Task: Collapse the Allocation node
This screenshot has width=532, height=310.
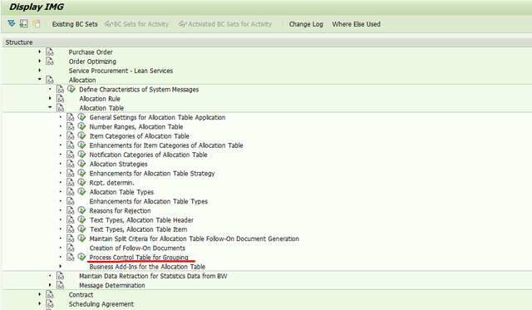Action: pyautogui.click(x=39, y=79)
